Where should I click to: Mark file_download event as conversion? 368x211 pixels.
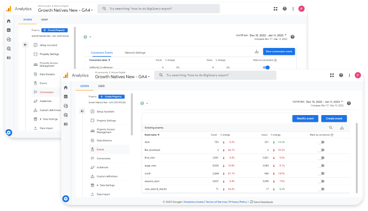point(321,150)
